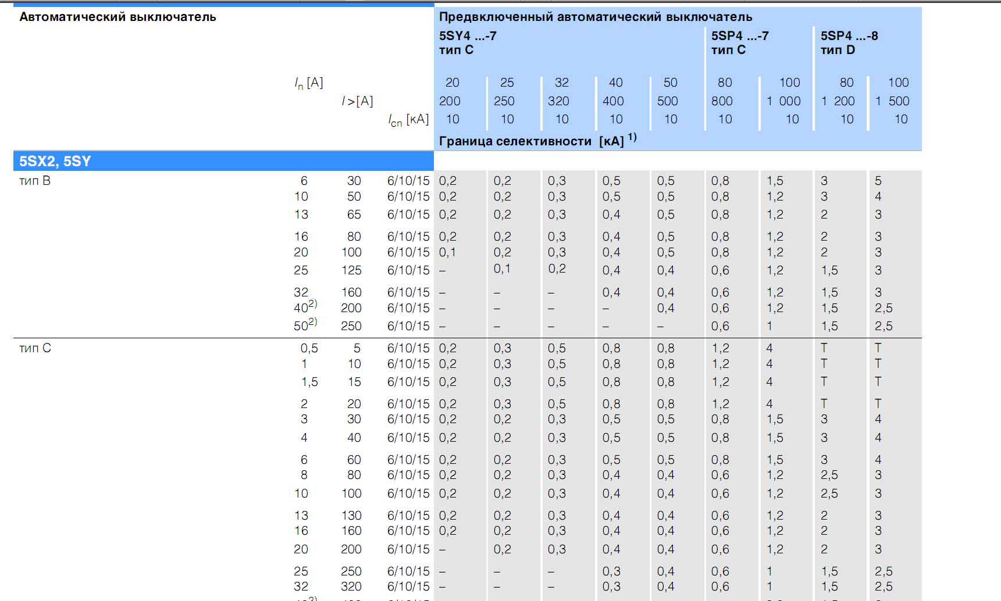This screenshot has width=1001, height=601.
Task: Select the "5SX2, 5SY" section header
Action: pyautogui.click(x=55, y=161)
